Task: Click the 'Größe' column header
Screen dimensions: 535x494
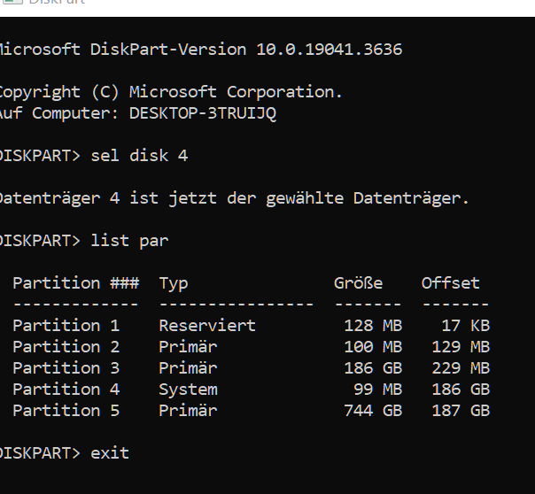Action: pyautogui.click(x=358, y=283)
